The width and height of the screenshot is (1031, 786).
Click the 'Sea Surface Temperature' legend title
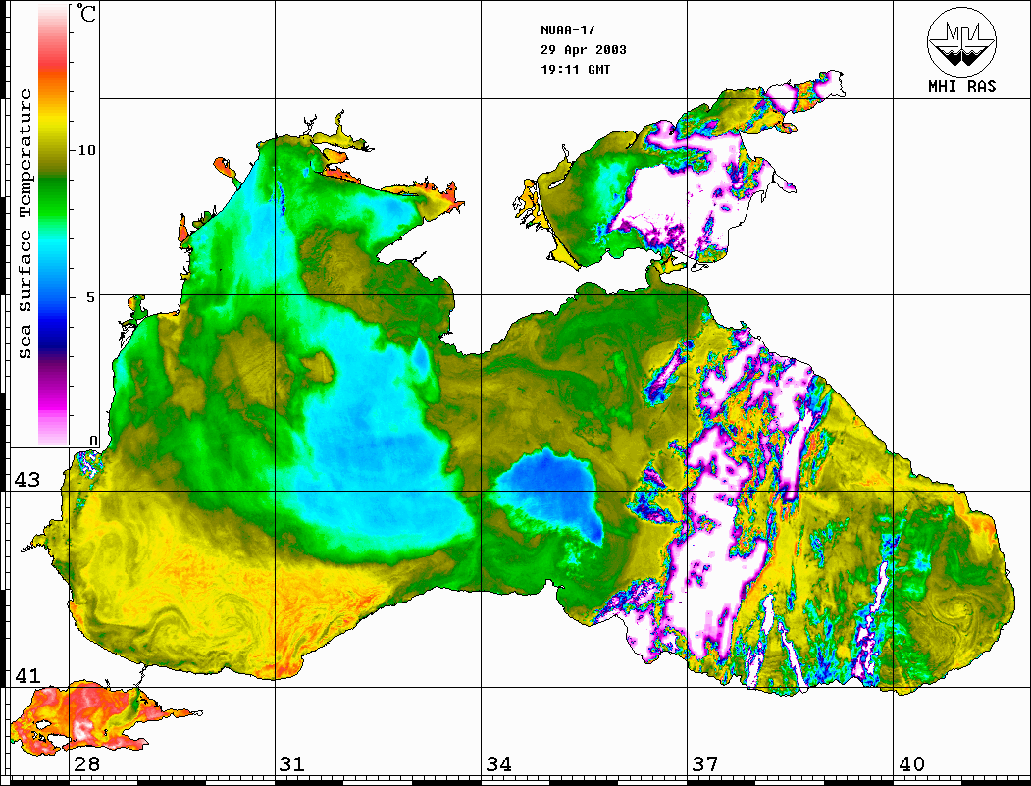click(25, 224)
